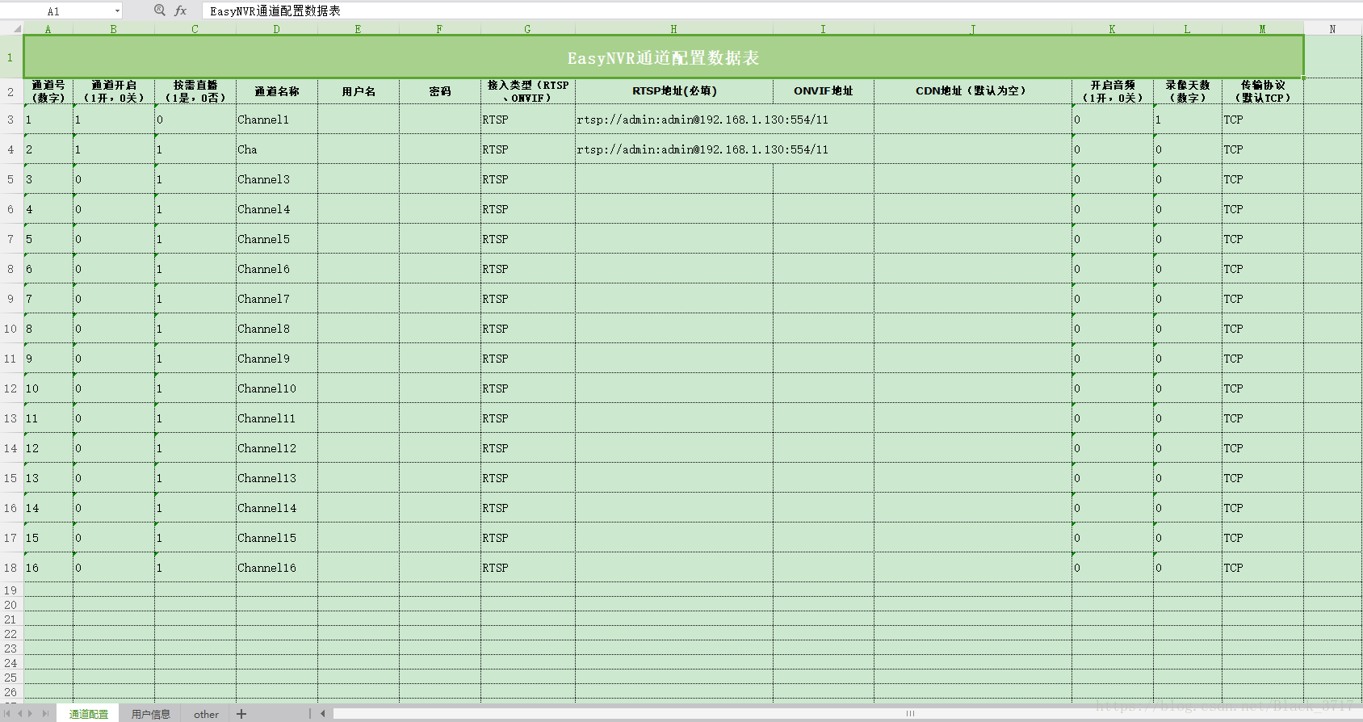Viewport: 1363px width, 722px height.
Task: Click the 传输协议 header cell
Action: click(1263, 91)
